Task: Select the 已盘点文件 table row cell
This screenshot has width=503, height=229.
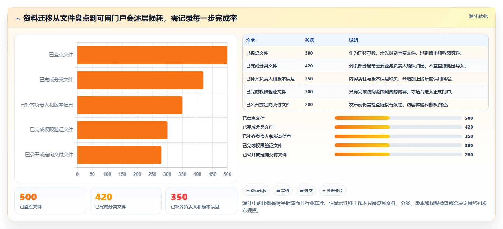Action: (x=257, y=53)
